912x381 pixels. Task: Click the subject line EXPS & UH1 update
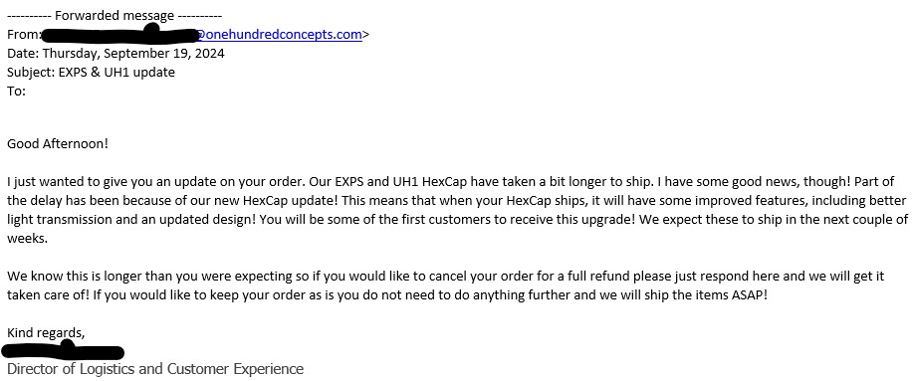coord(91,72)
